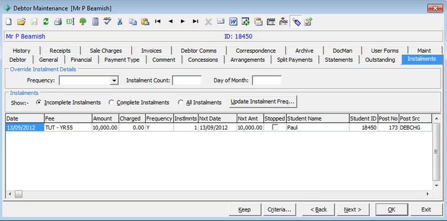Open the Archive tab

coord(304,50)
